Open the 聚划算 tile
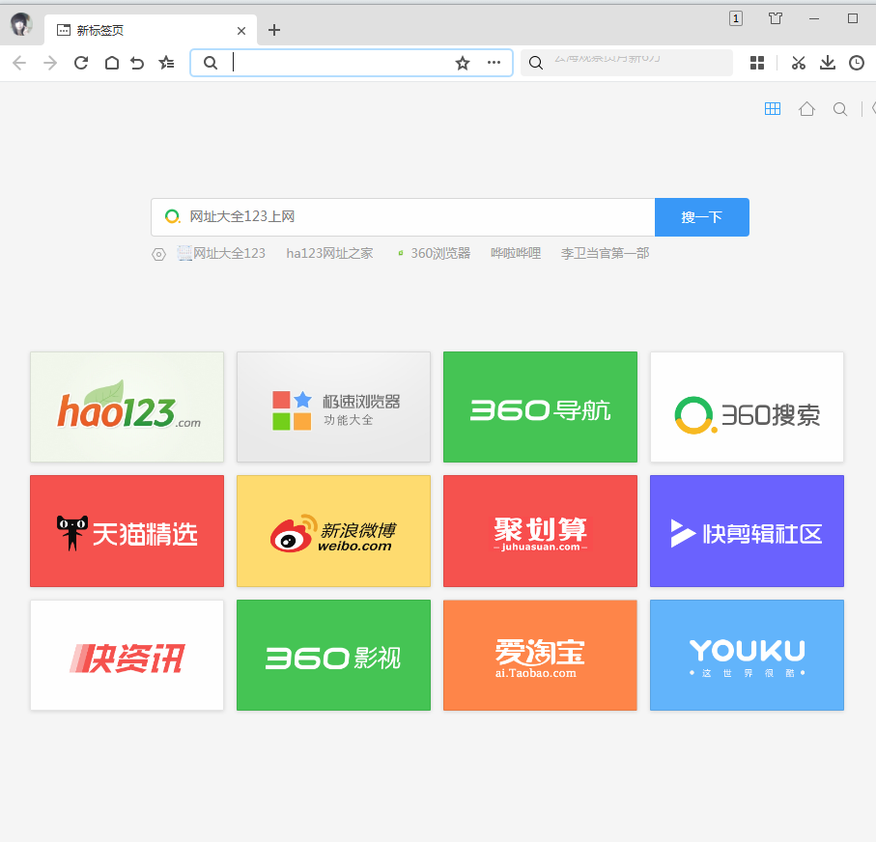Image resolution: width=876 pixels, height=842 pixels. [540, 531]
